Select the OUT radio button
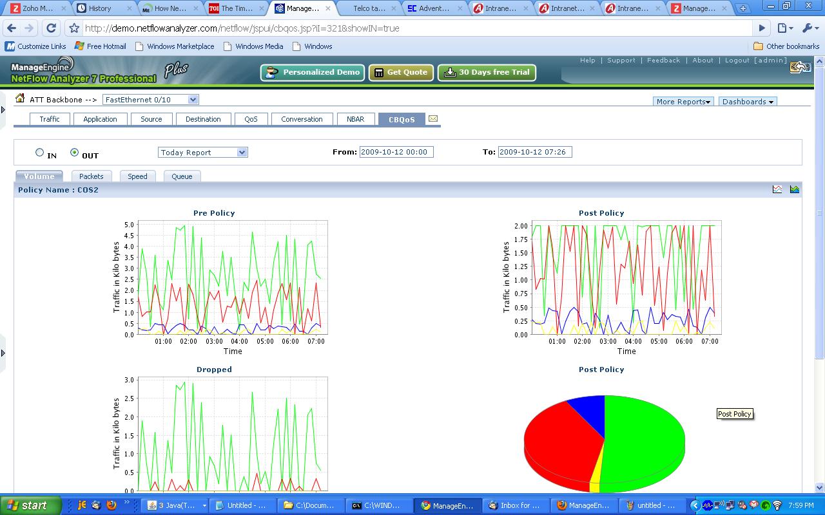 75,153
